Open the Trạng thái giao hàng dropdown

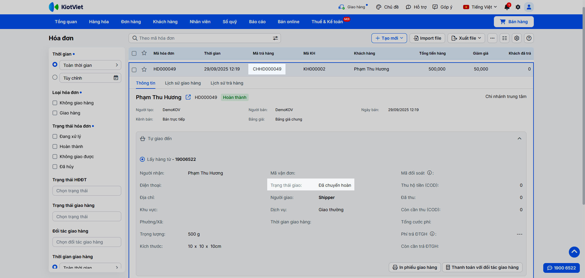pos(87,216)
